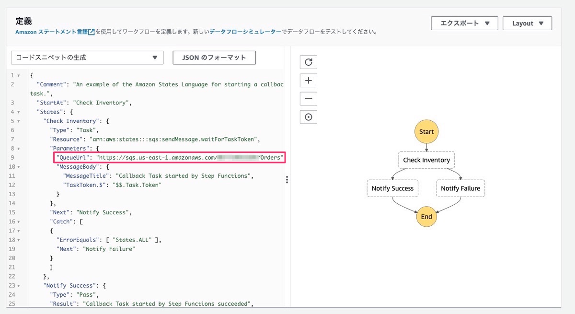Zoom out of the workflow graph with minus icon
Image resolution: width=575 pixels, height=314 pixels.
click(308, 98)
